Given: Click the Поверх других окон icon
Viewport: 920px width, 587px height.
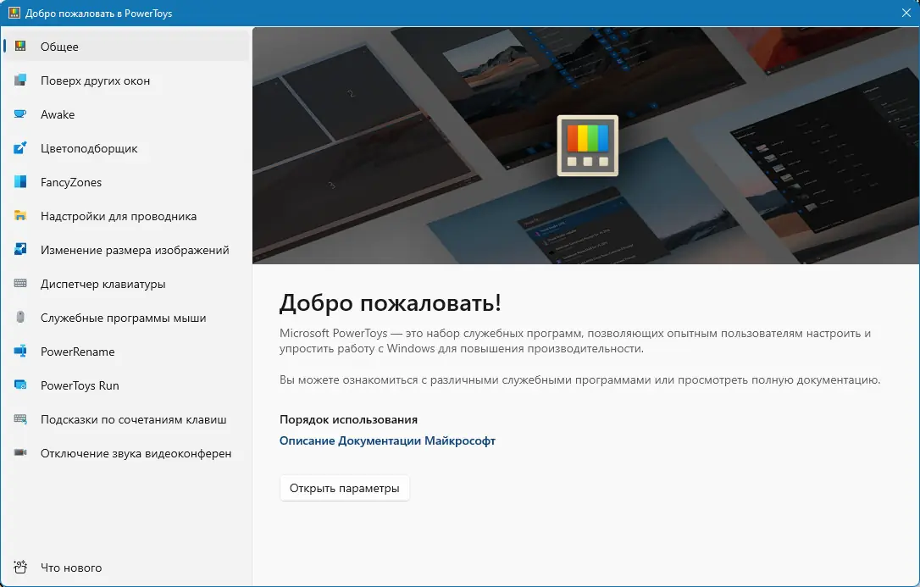Looking at the screenshot, I should pos(20,80).
